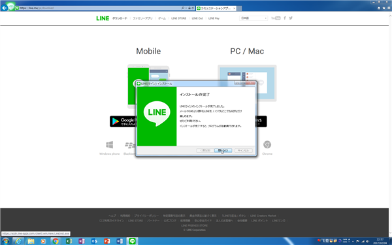Click the close (閉じる) button in the installer
This screenshot has height=245, width=392.
(223, 150)
